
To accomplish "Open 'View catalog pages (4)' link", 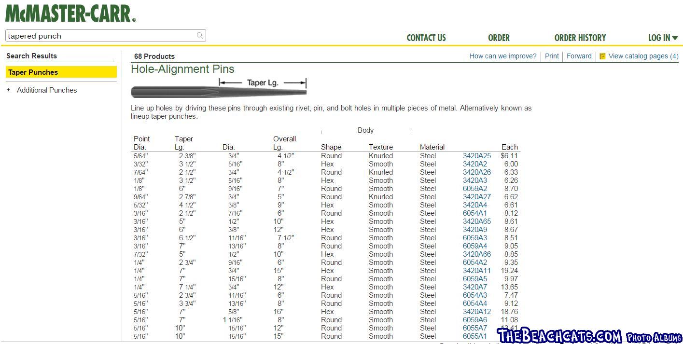I will (x=643, y=56).
